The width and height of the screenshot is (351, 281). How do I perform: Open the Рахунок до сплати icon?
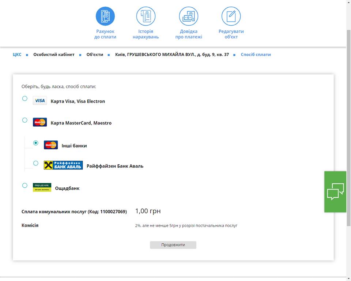[105, 16]
